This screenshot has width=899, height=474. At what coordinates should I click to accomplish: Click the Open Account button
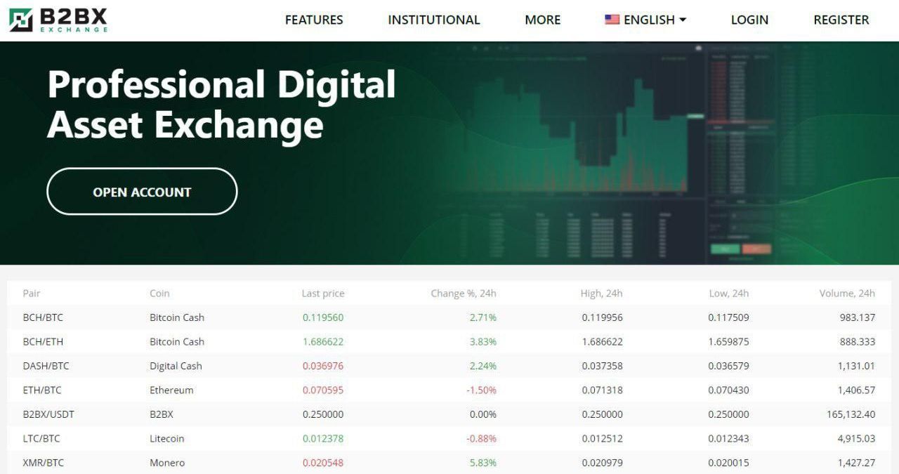coord(142,191)
